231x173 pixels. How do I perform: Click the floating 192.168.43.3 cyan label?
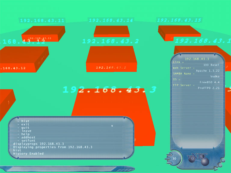click(x=109, y=90)
